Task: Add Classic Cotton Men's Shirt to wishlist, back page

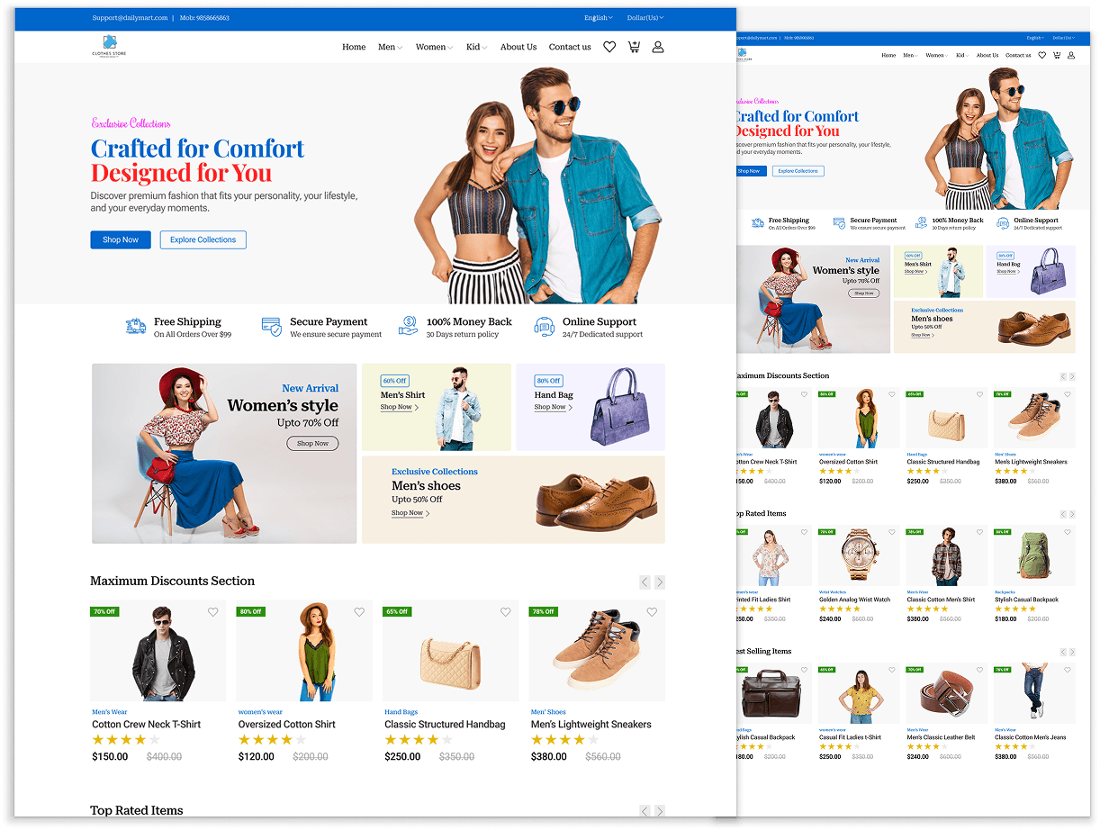Action: click(x=979, y=533)
